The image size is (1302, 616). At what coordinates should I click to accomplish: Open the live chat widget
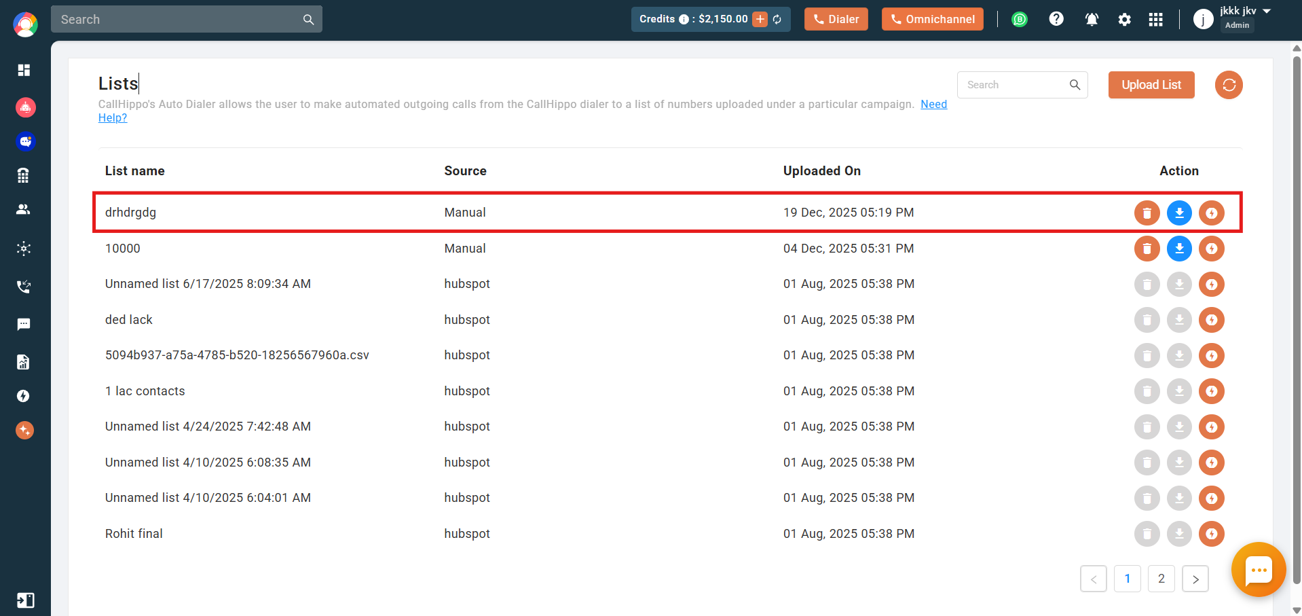1259,569
